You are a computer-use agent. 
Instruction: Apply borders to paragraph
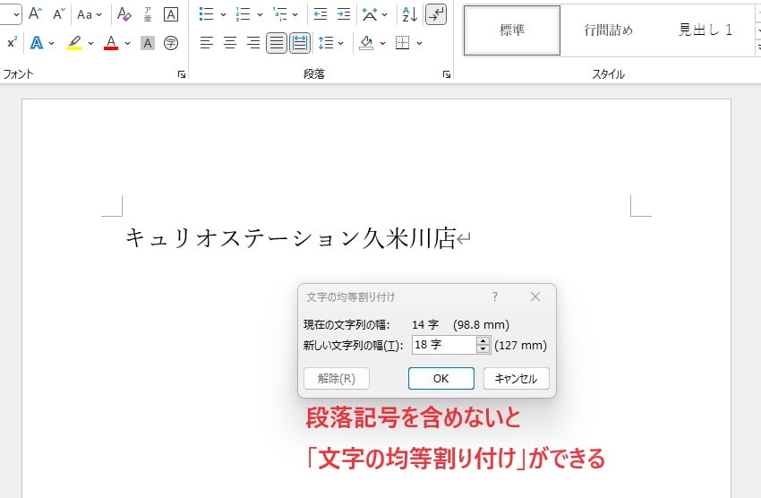(x=402, y=43)
